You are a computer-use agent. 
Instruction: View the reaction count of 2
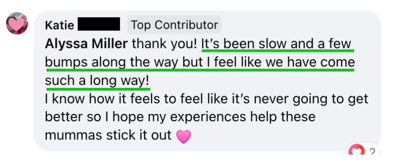[x=372, y=152]
